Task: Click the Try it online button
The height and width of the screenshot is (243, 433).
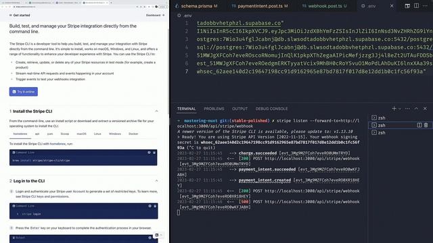Action: pos(24,92)
